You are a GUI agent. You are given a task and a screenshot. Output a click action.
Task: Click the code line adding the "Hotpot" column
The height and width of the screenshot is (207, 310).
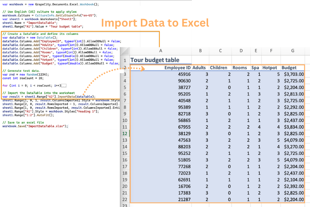[x=58, y=60]
